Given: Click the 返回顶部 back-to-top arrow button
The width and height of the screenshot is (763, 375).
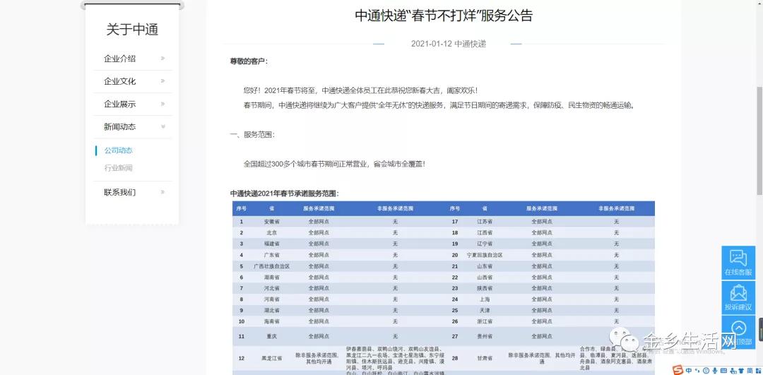Looking at the screenshot, I should tap(738, 332).
